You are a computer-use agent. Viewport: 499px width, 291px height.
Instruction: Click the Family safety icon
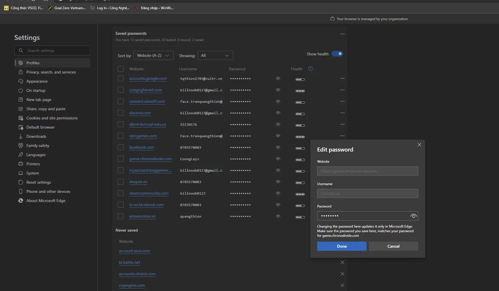click(x=21, y=145)
